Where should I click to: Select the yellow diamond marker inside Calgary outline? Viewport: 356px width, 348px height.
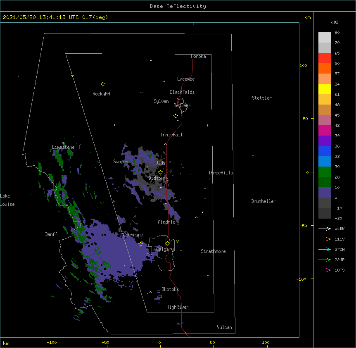167,243
